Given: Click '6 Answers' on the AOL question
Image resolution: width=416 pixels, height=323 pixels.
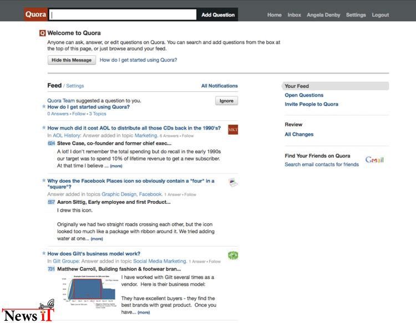Looking at the screenshot, I should (169, 136).
